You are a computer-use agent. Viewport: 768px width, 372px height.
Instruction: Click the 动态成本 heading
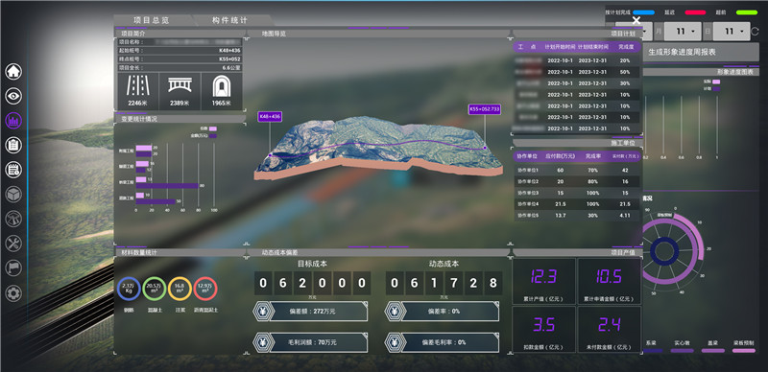(444, 264)
